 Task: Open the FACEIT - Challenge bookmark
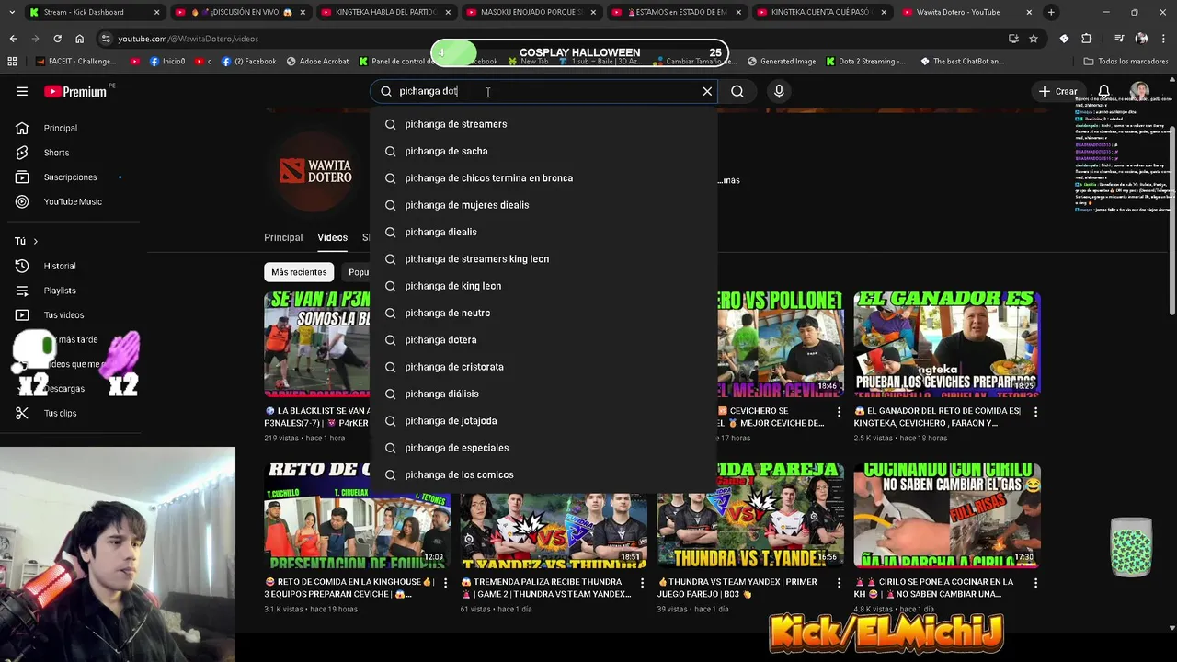click(x=77, y=62)
